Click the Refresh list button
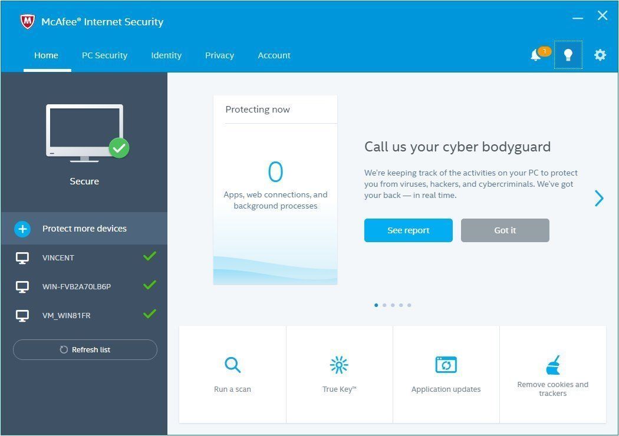This screenshot has width=619, height=436. [x=85, y=349]
